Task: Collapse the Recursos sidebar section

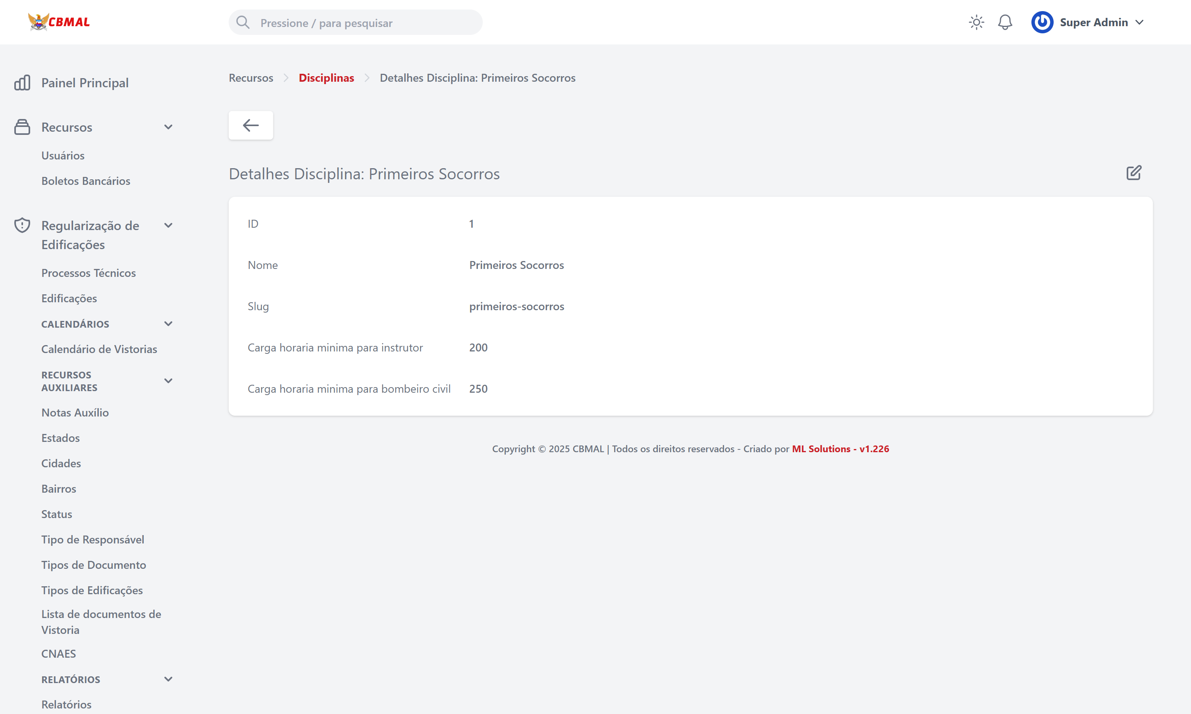Action: tap(168, 127)
